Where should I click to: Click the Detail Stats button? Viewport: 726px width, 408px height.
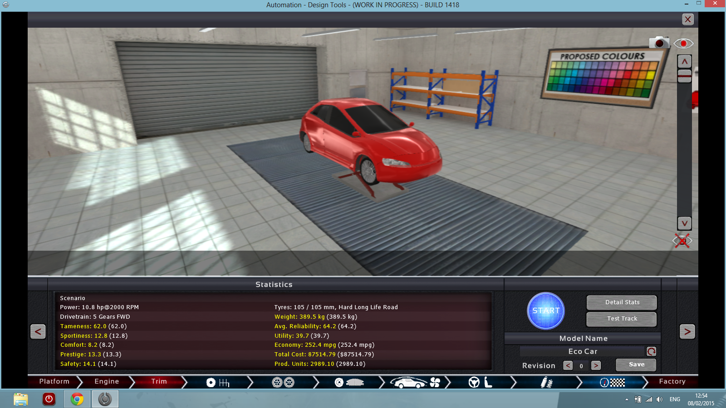[x=622, y=302]
